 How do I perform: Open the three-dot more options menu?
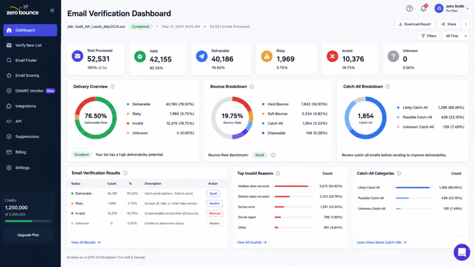466,24
